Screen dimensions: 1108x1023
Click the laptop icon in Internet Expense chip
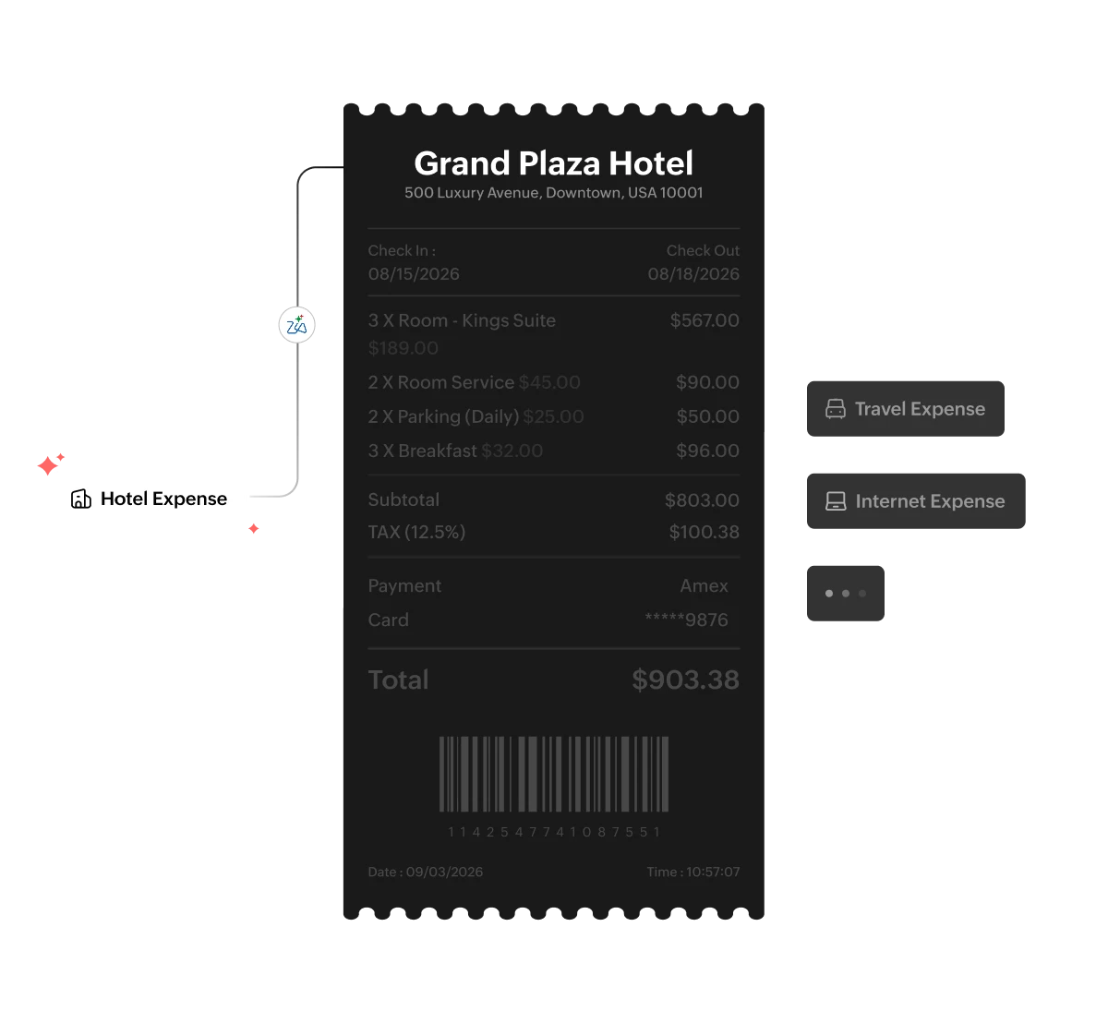836,501
